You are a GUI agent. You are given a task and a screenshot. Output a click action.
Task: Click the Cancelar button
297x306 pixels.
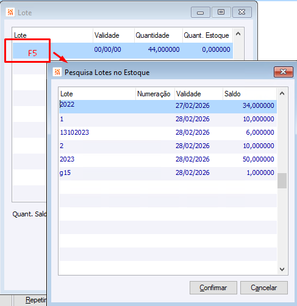coord(264,288)
